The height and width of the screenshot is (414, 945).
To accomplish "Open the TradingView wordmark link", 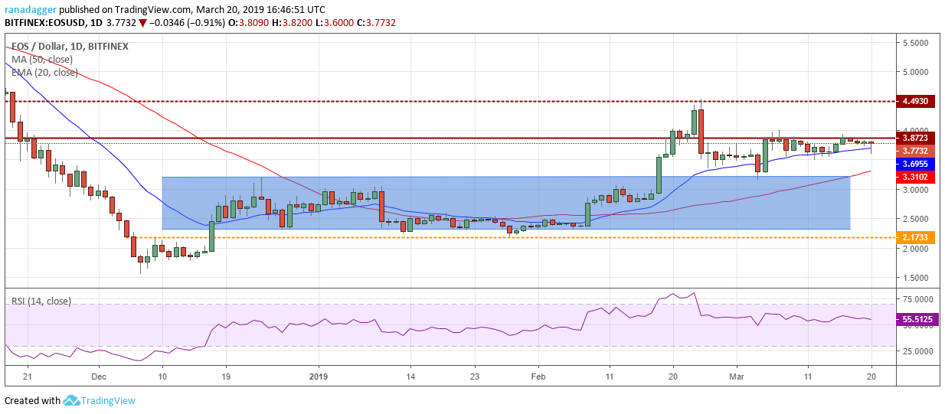I will pyautogui.click(x=110, y=400).
